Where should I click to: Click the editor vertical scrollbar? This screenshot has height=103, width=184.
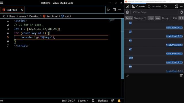tap(123, 49)
